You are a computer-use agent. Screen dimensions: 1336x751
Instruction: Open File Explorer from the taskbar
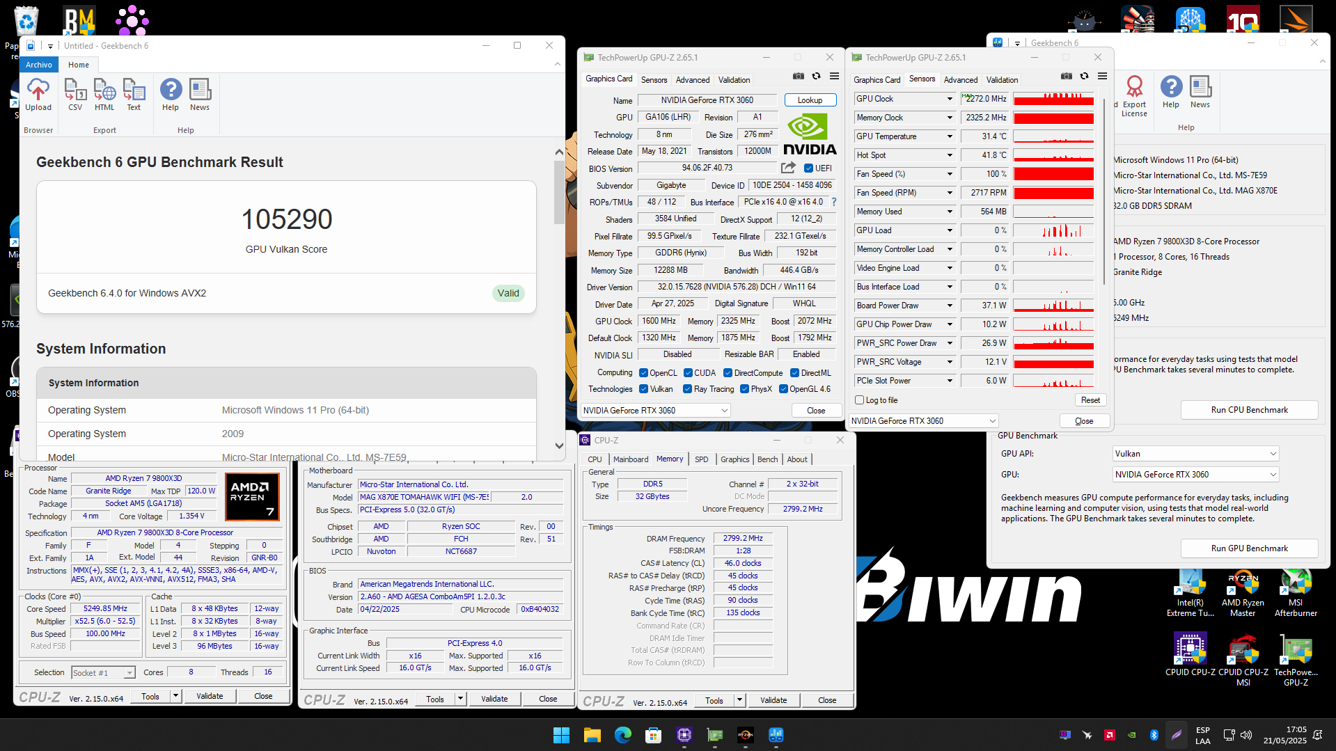coord(592,735)
